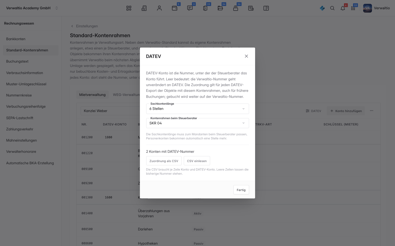The height and width of the screenshot is (246, 395).
Task: Click the VA user avatar
Action: 368,8
